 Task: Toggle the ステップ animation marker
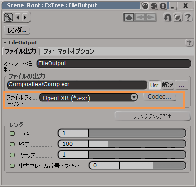(12, 155)
